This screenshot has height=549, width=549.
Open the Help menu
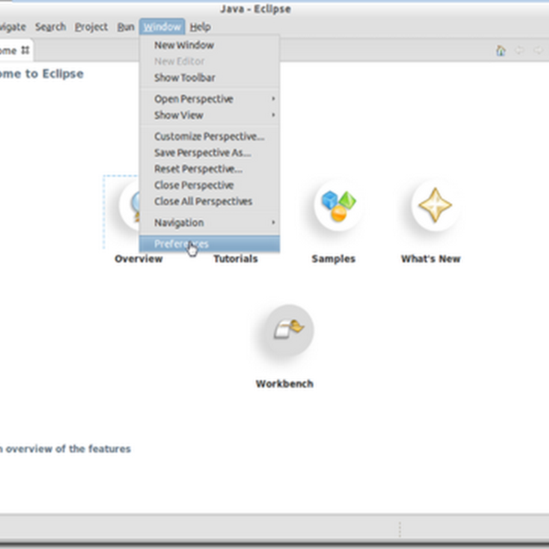click(x=200, y=27)
